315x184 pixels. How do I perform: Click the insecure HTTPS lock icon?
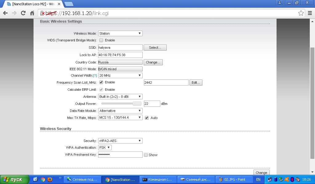click(x=42, y=13)
